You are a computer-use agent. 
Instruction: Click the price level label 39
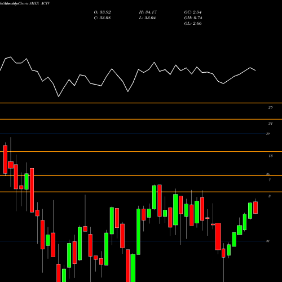click(x=268, y=134)
